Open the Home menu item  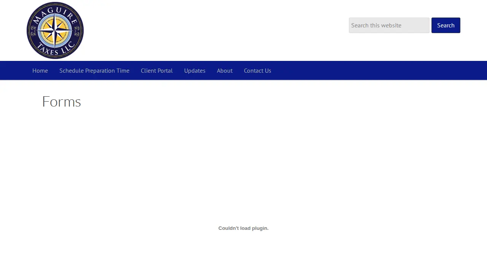tap(40, 70)
